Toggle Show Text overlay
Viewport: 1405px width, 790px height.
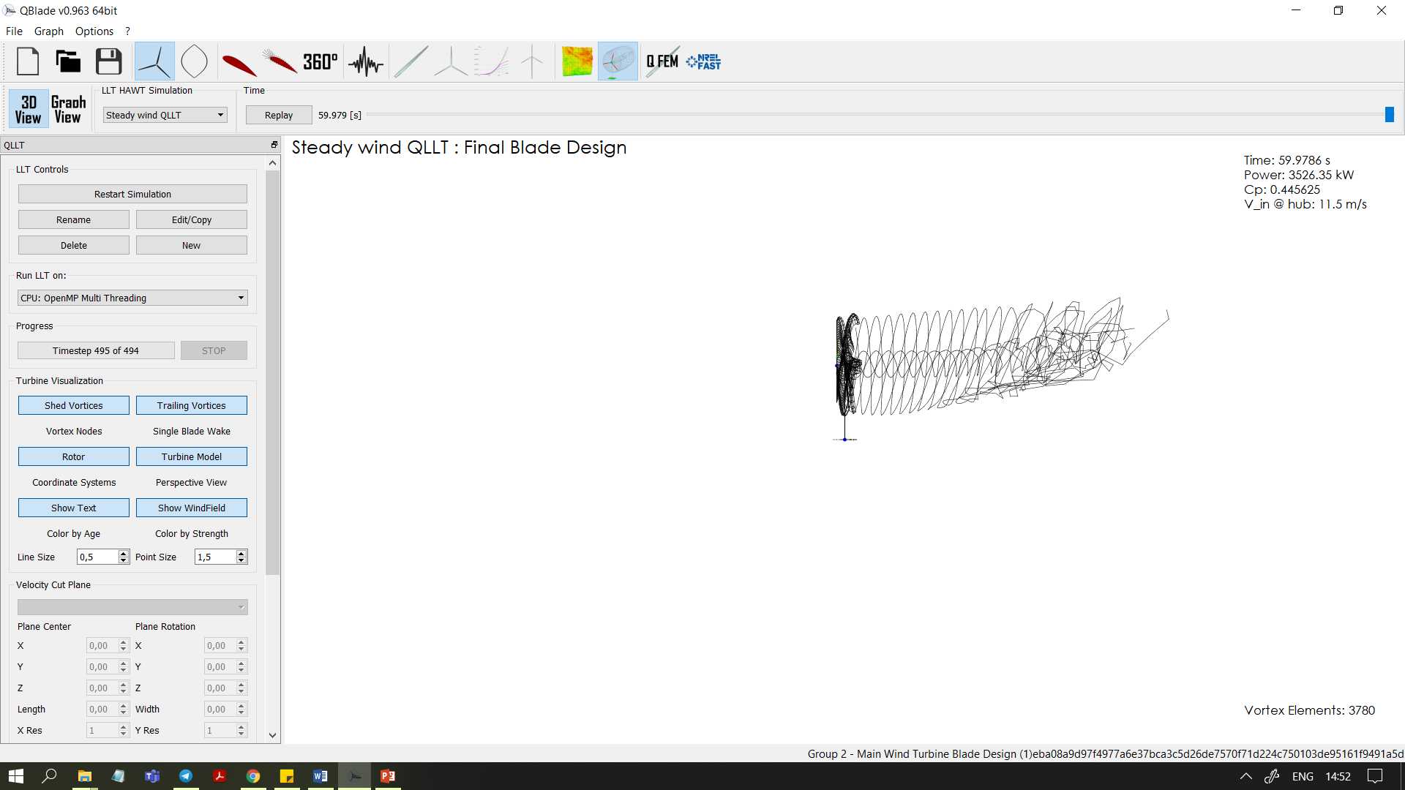click(74, 508)
